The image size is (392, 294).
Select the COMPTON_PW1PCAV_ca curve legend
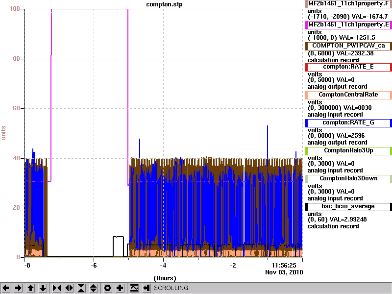click(x=348, y=46)
